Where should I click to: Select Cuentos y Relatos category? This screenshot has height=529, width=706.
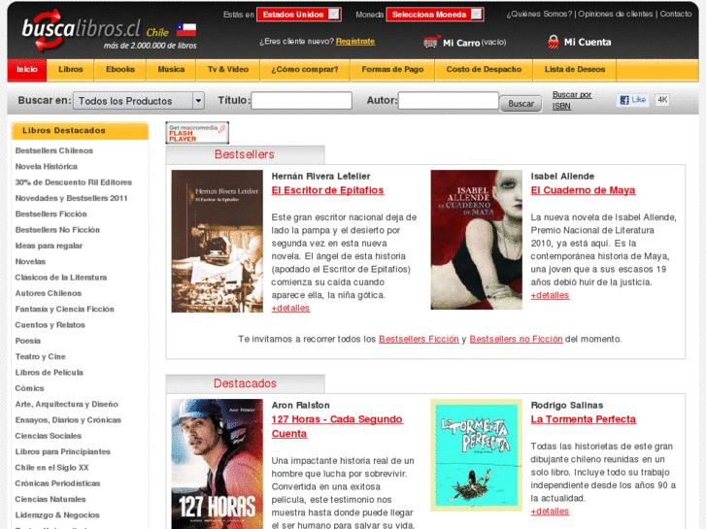pos(50,324)
